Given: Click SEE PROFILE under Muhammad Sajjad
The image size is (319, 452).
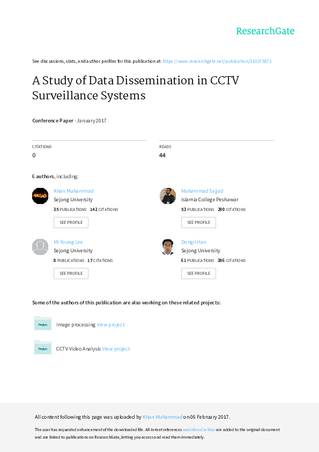Looking at the screenshot, I should point(198,222).
